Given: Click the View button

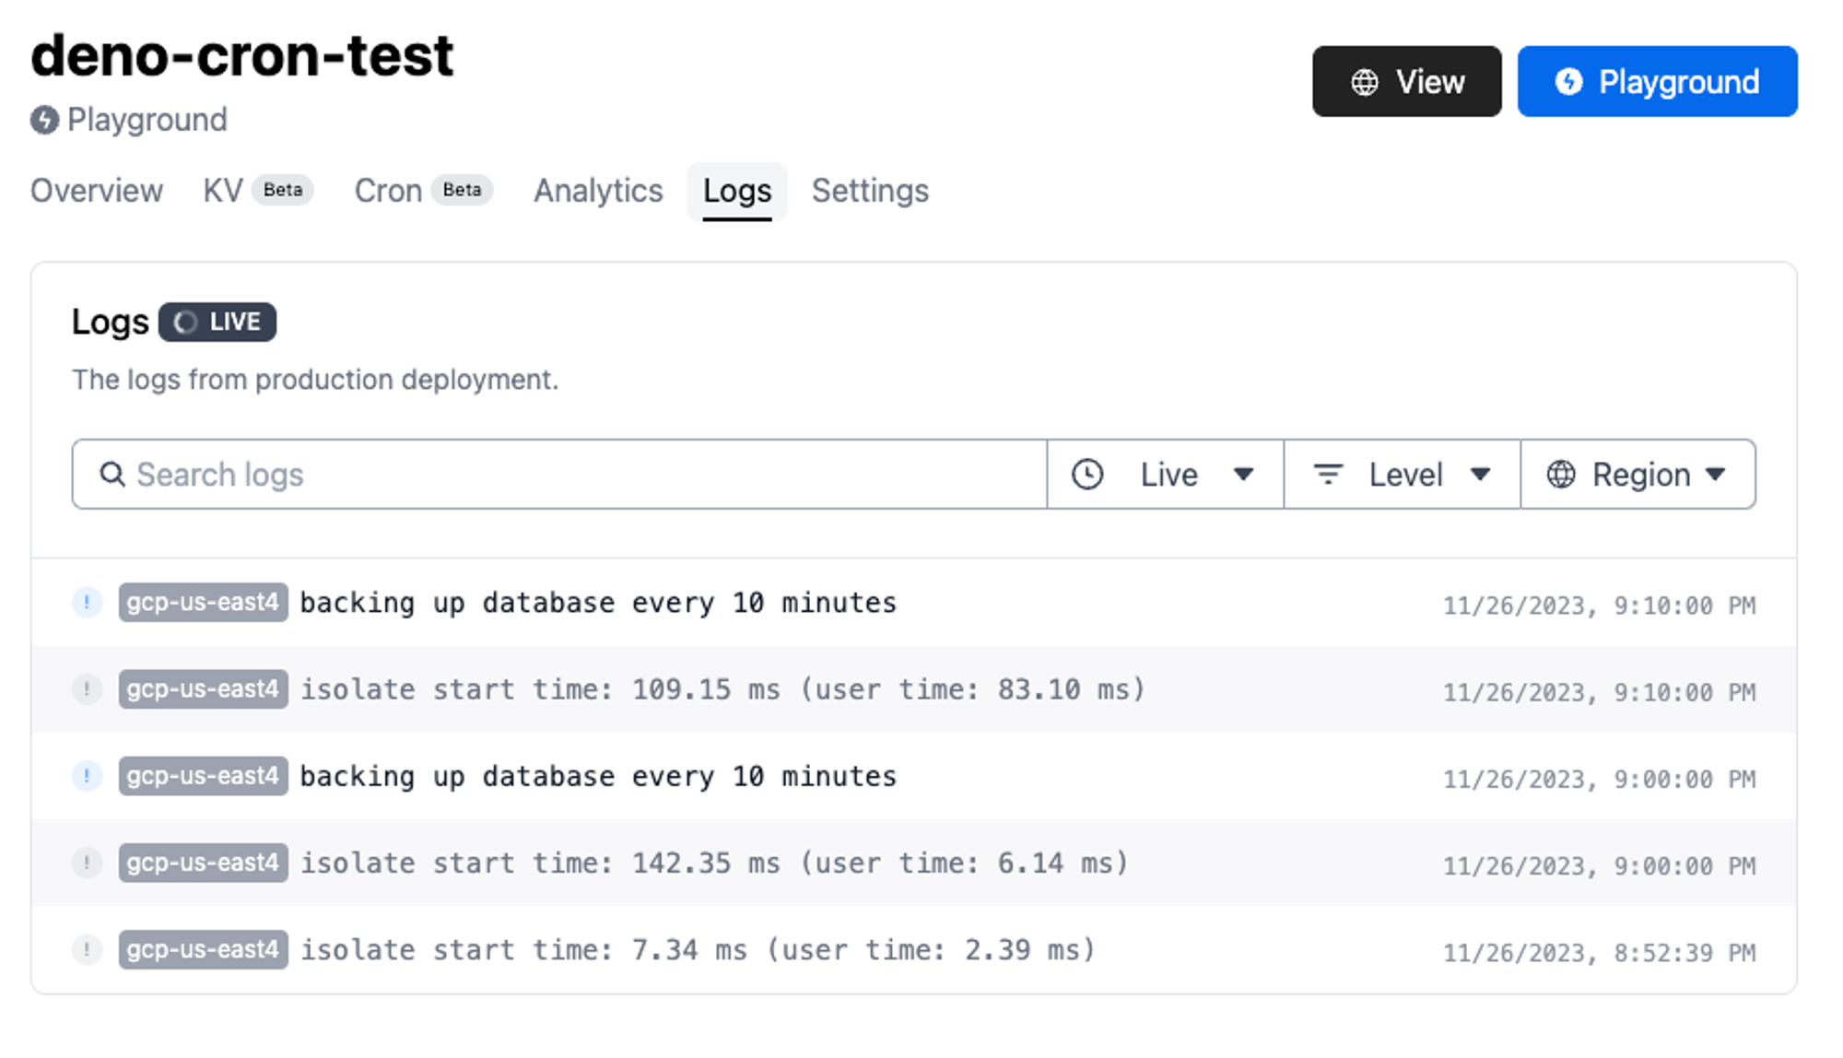Looking at the screenshot, I should point(1406,81).
